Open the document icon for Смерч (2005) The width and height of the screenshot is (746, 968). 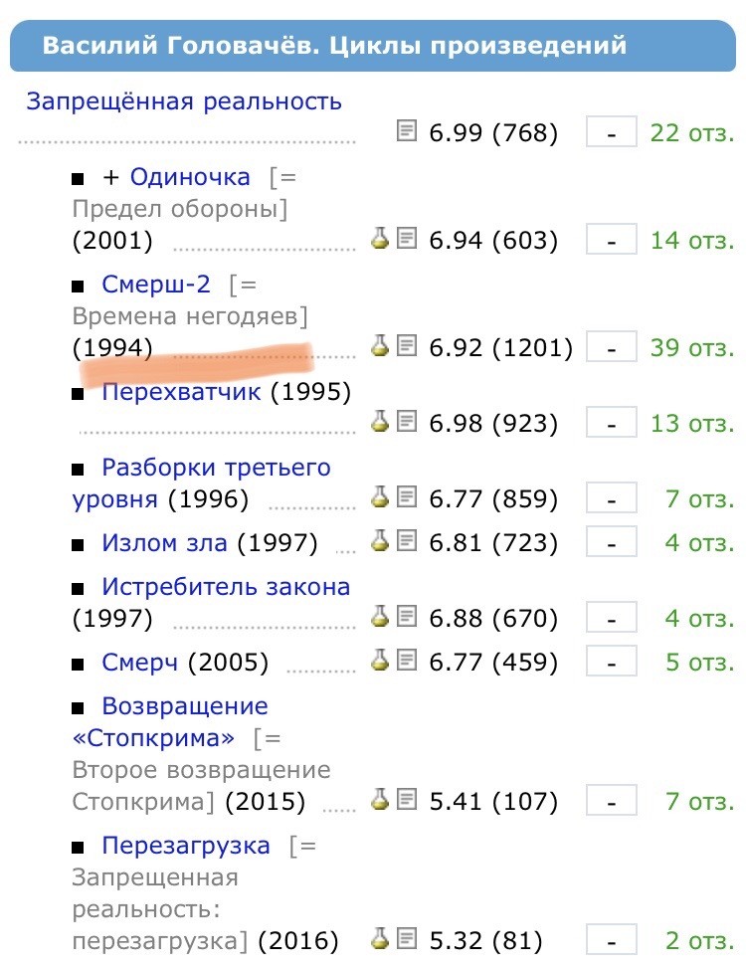(406, 661)
